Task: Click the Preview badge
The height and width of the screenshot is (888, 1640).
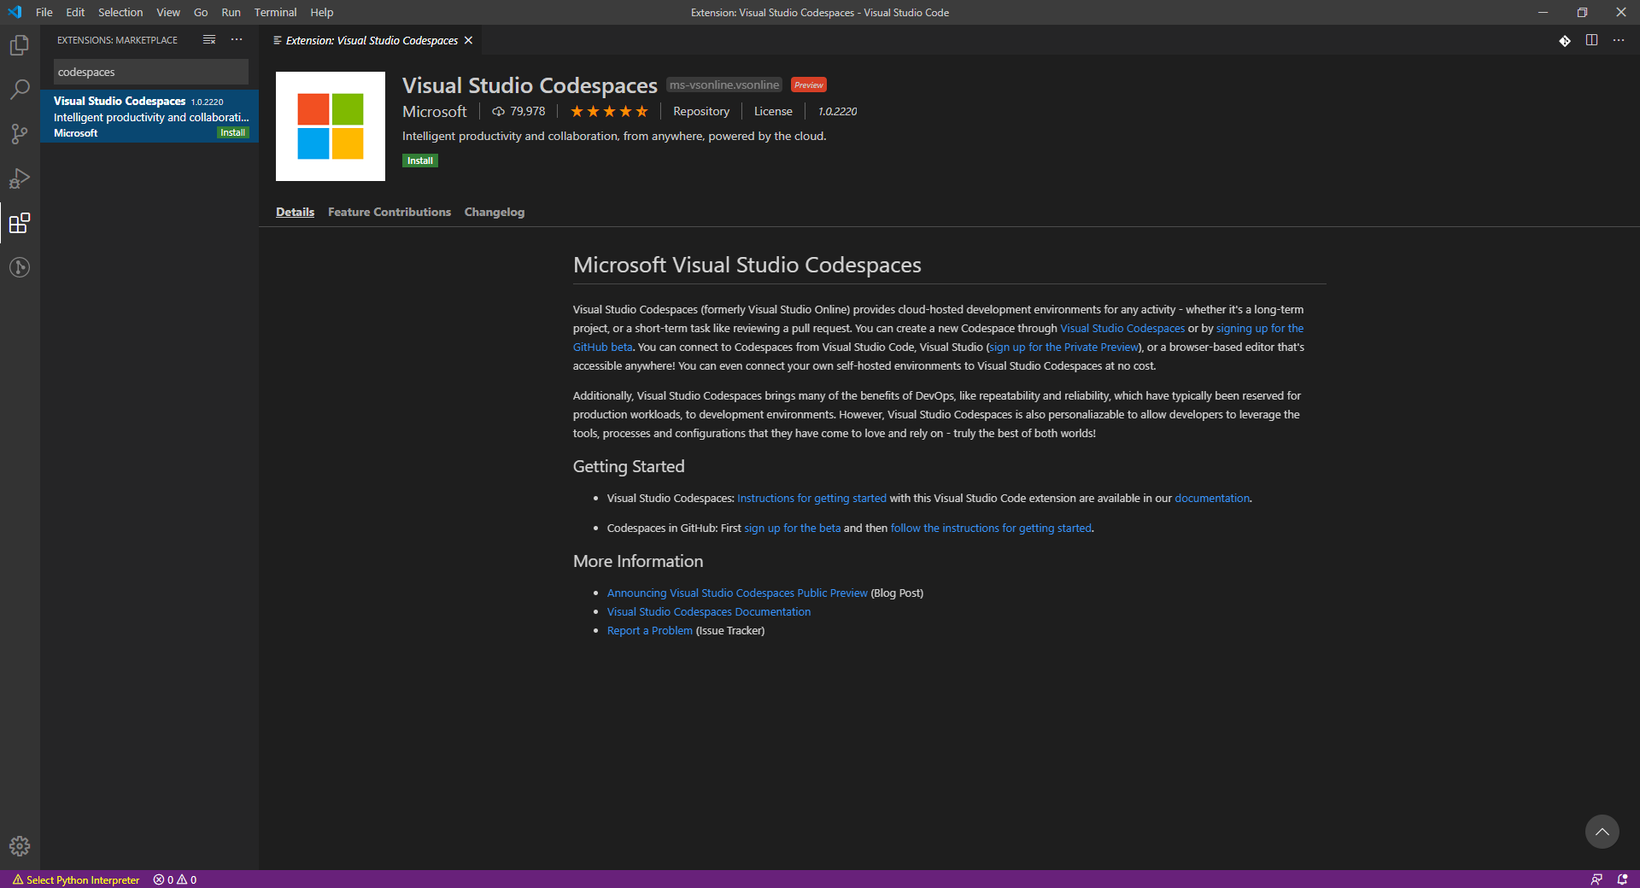Action: [x=809, y=85]
